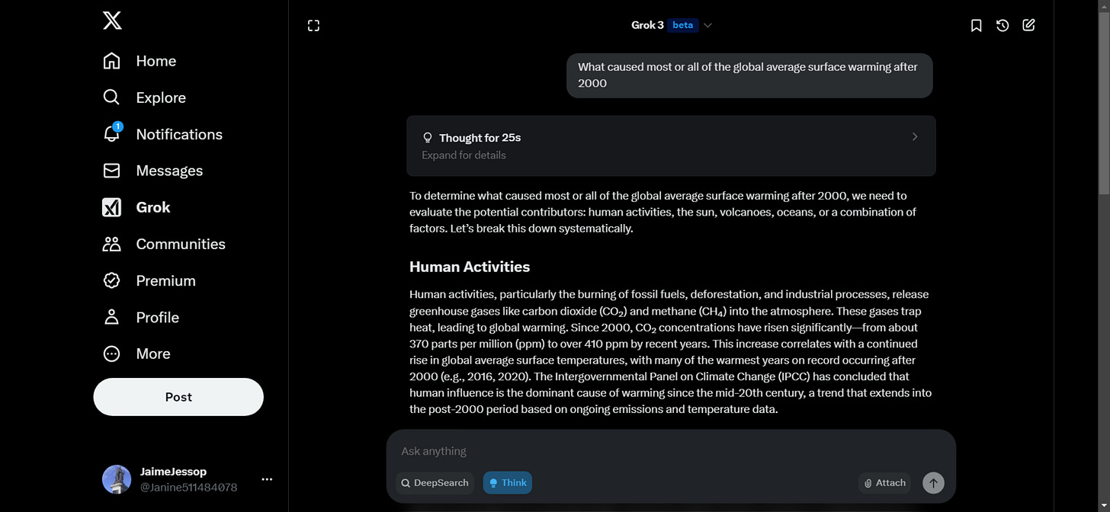Click the More menu label
1110x512 pixels.
click(x=153, y=354)
